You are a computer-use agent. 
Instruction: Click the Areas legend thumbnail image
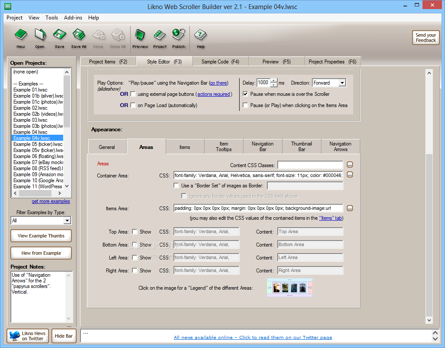(289, 288)
